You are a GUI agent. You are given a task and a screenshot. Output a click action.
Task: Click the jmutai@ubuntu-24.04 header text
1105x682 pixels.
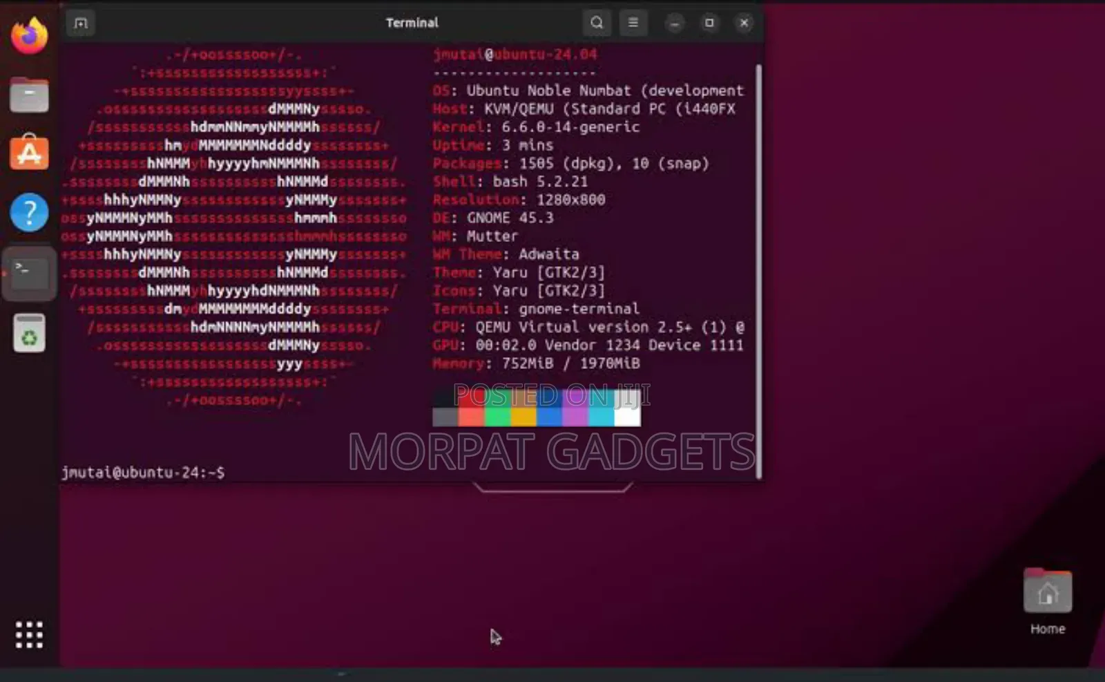pos(515,54)
